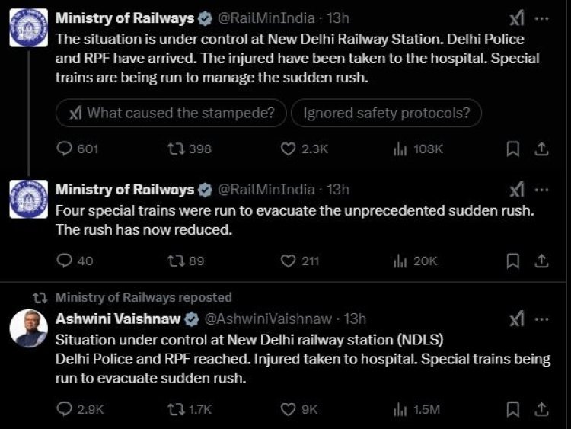
Task: Share the first Ministry of Railways tweet
Action: point(541,149)
